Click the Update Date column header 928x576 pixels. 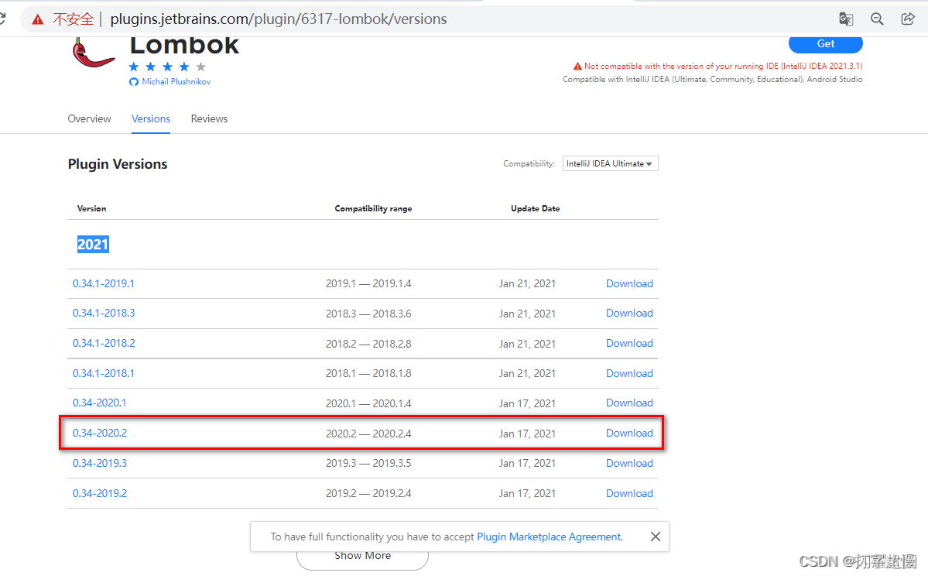(535, 208)
